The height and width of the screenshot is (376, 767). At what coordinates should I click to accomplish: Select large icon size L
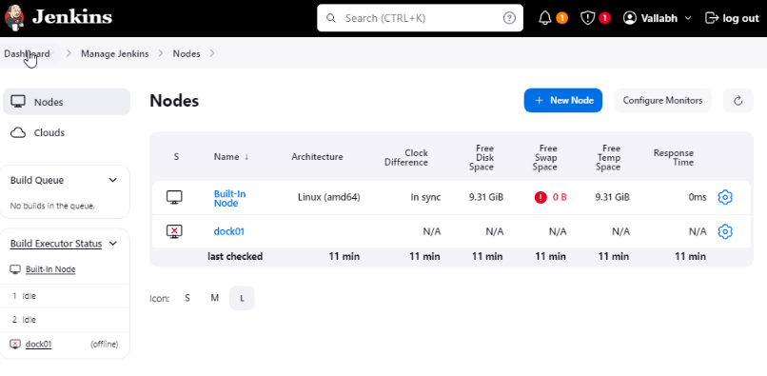pyautogui.click(x=242, y=298)
